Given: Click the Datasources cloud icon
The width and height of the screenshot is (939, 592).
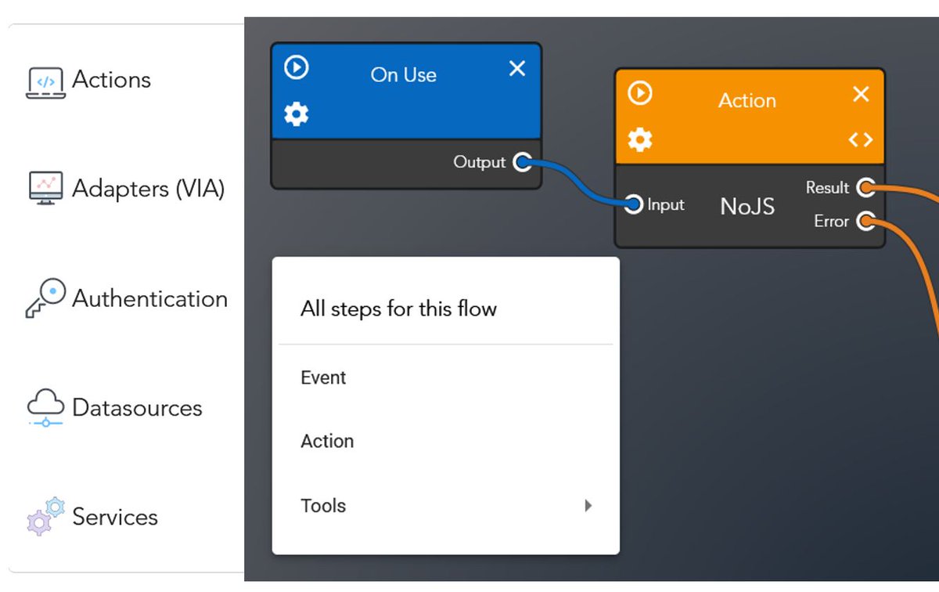Looking at the screenshot, I should [45, 410].
